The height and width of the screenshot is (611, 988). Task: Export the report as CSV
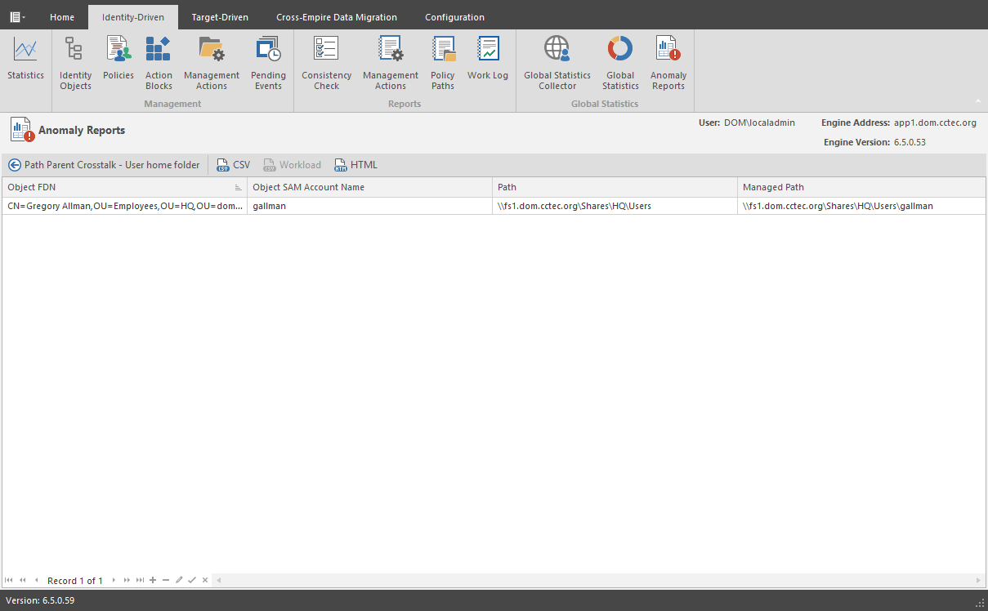coord(233,165)
